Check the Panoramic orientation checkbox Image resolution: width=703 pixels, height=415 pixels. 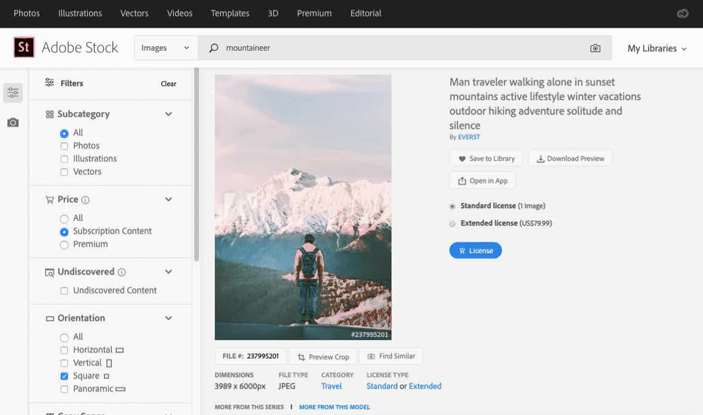pos(64,390)
